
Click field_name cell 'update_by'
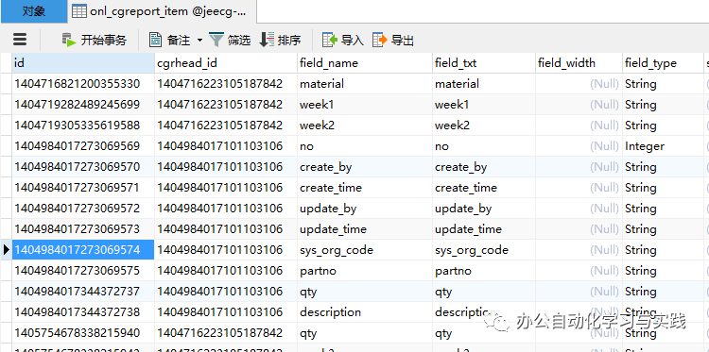[365, 209]
